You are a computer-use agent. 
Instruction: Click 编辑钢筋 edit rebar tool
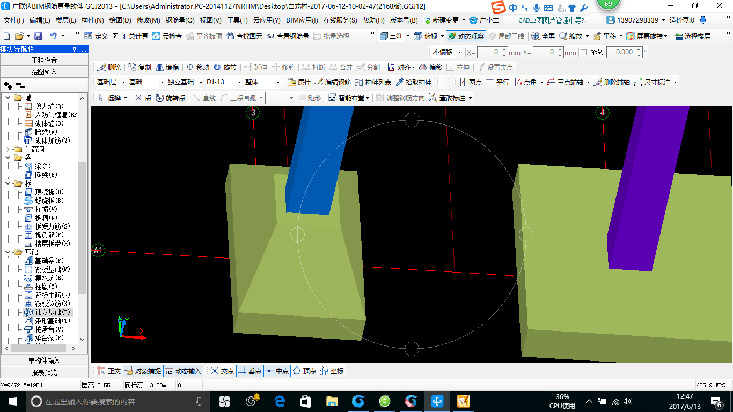click(333, 82)
